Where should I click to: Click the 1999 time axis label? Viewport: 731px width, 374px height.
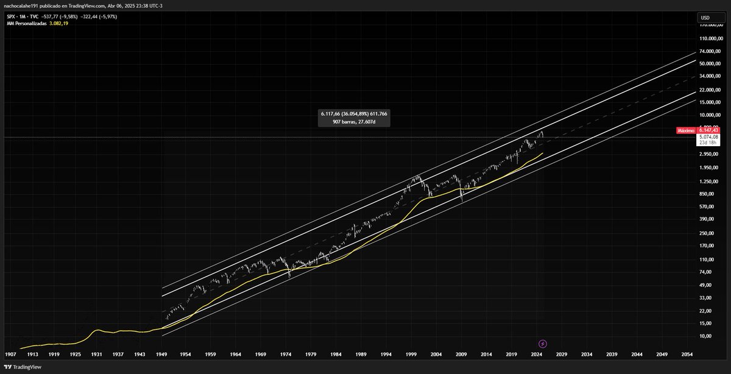[x=411, y=354]
